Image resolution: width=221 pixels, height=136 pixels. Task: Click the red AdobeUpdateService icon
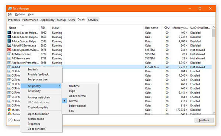9,50
